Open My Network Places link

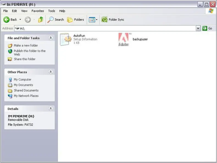[26, 96]
